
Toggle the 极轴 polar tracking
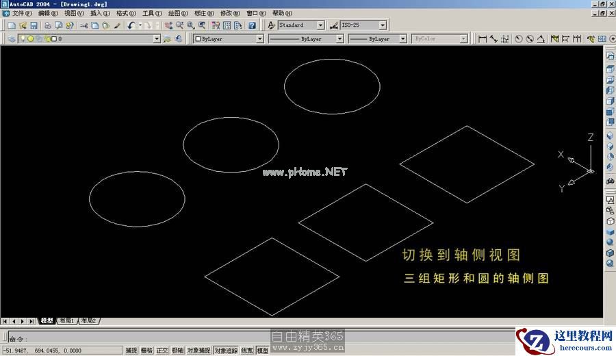pos(177,350)
